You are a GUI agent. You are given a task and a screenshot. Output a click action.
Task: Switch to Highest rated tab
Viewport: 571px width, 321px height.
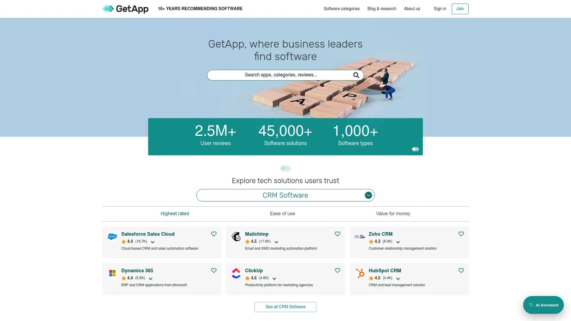tap(175, 213)
